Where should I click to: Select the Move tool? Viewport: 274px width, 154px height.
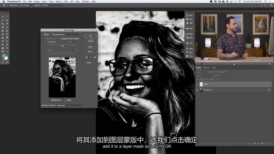point(3,17)
